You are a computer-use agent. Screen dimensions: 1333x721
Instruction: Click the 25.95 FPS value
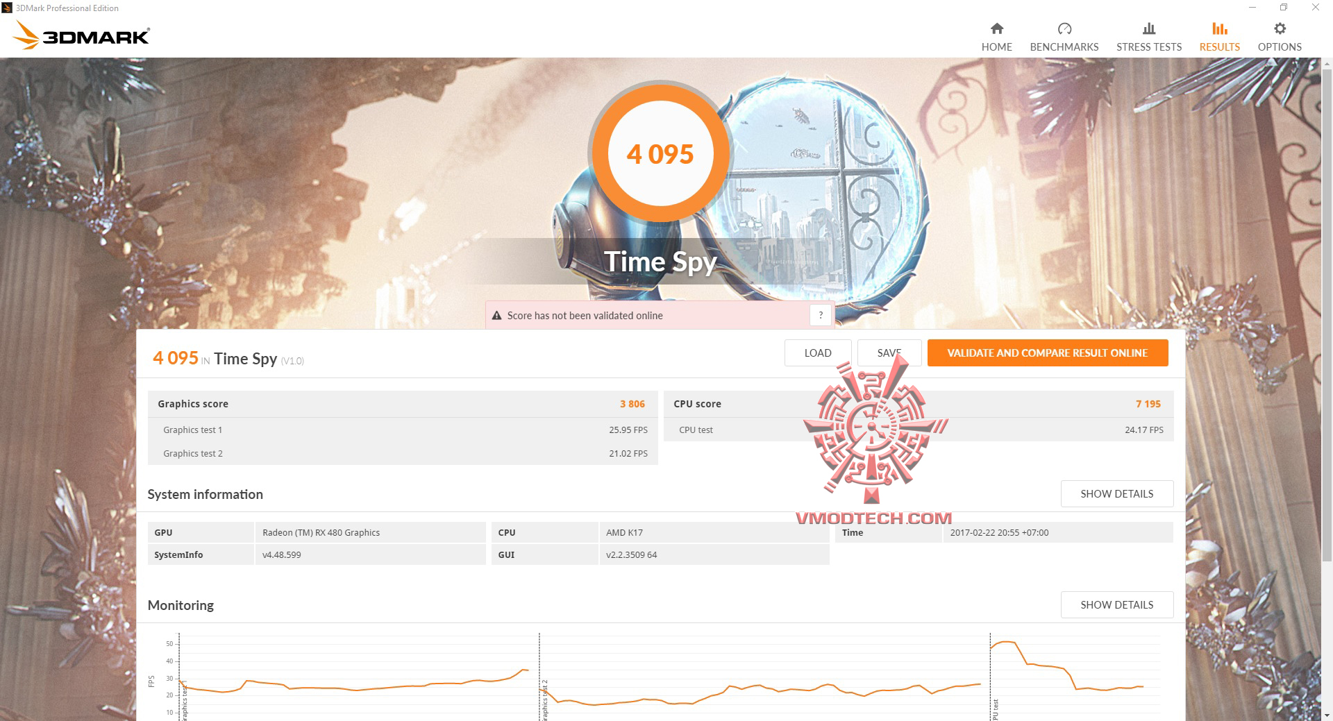pos(628,430)
